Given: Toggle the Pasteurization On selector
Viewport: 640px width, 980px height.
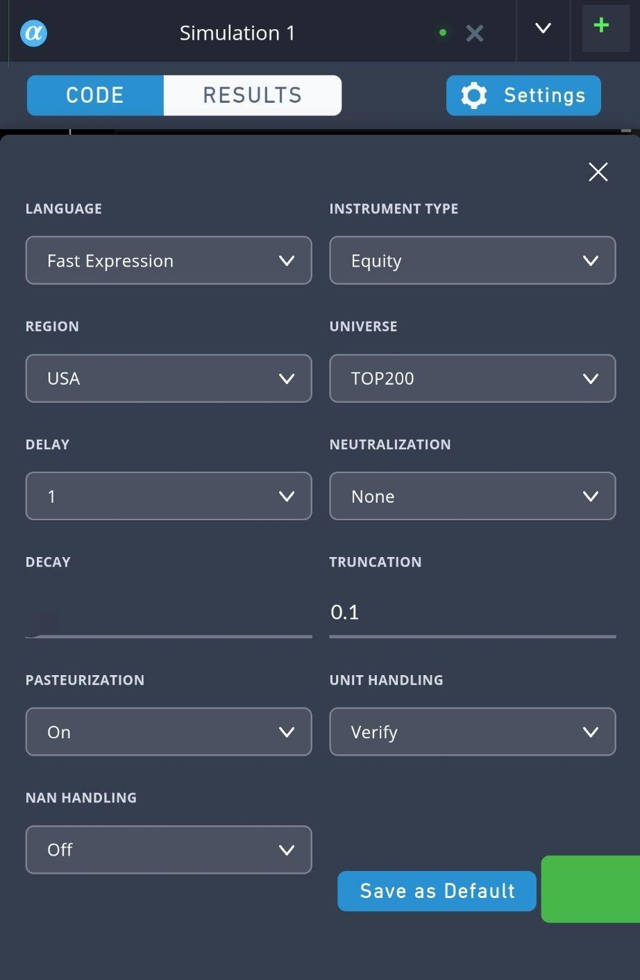Looking at the screenshot, I should click(x=169, y=731).
